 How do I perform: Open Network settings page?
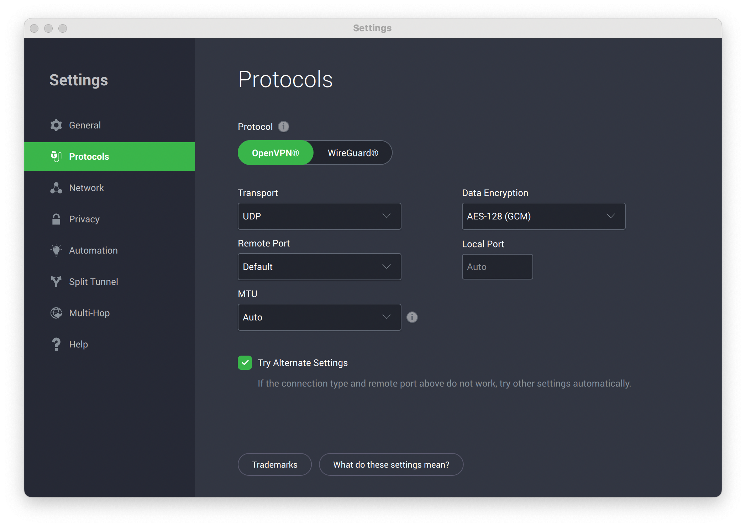click(110, 188)
